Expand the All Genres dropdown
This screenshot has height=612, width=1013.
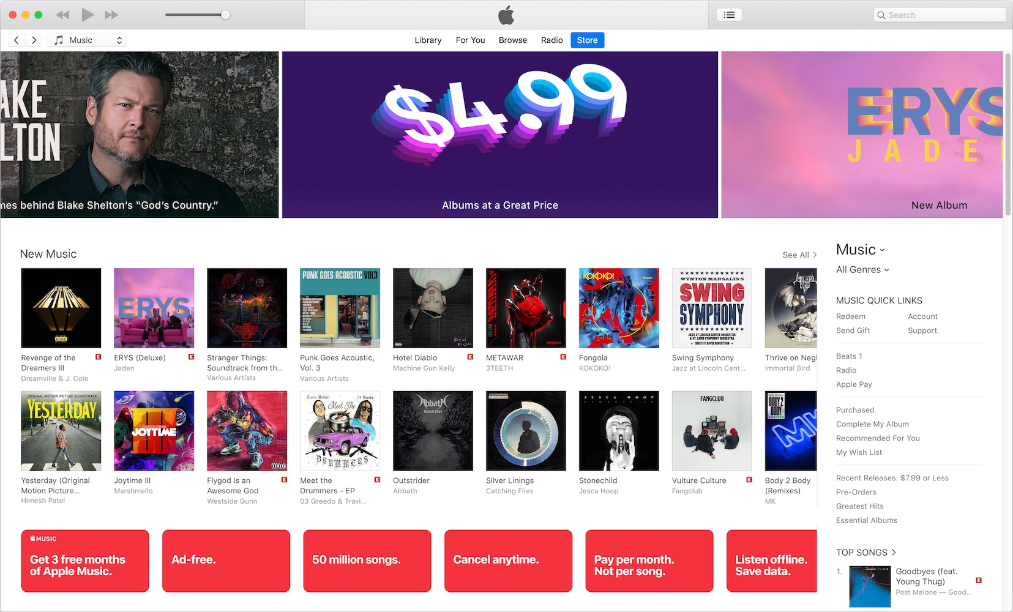pyautogui.click(x=862, y=269)
